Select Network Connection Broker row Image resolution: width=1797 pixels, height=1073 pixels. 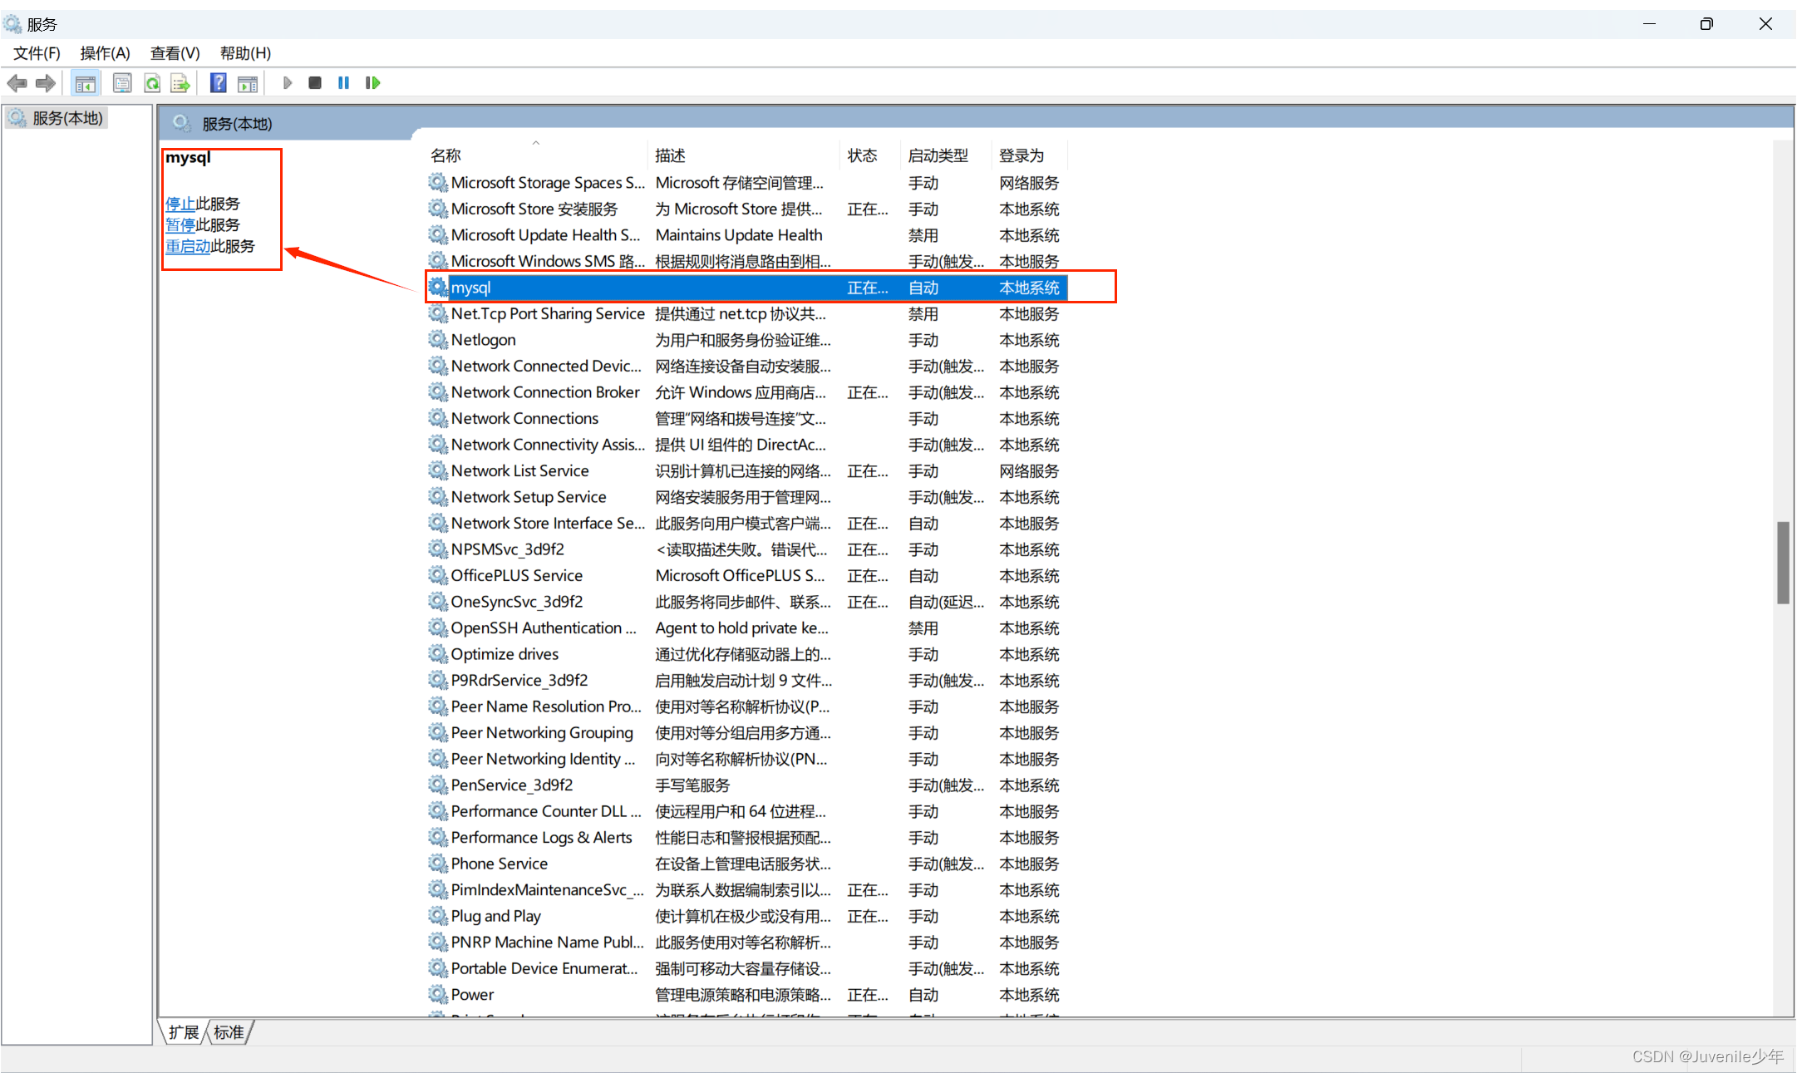click(746, 392)
